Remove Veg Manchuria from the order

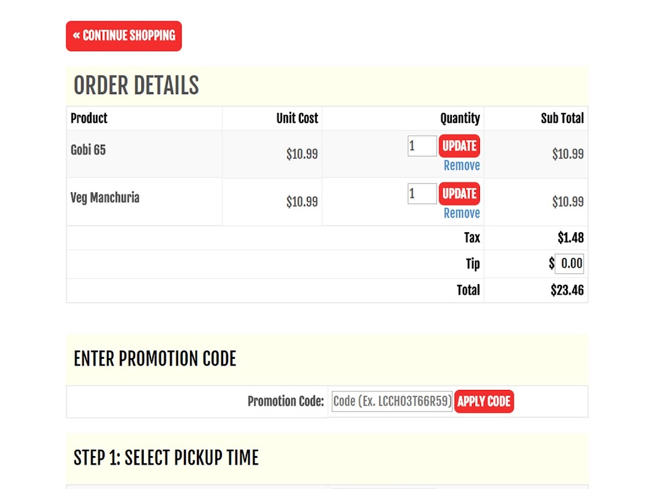pyautogui.click(x=462, y=213)
